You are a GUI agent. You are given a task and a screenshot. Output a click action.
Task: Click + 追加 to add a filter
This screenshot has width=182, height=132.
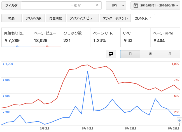pyautogui.click(x=76, y=5)
